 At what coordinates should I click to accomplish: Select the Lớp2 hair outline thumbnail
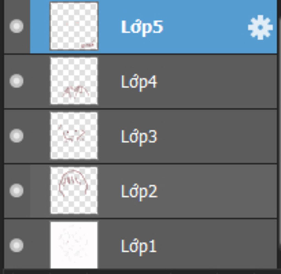74,191
